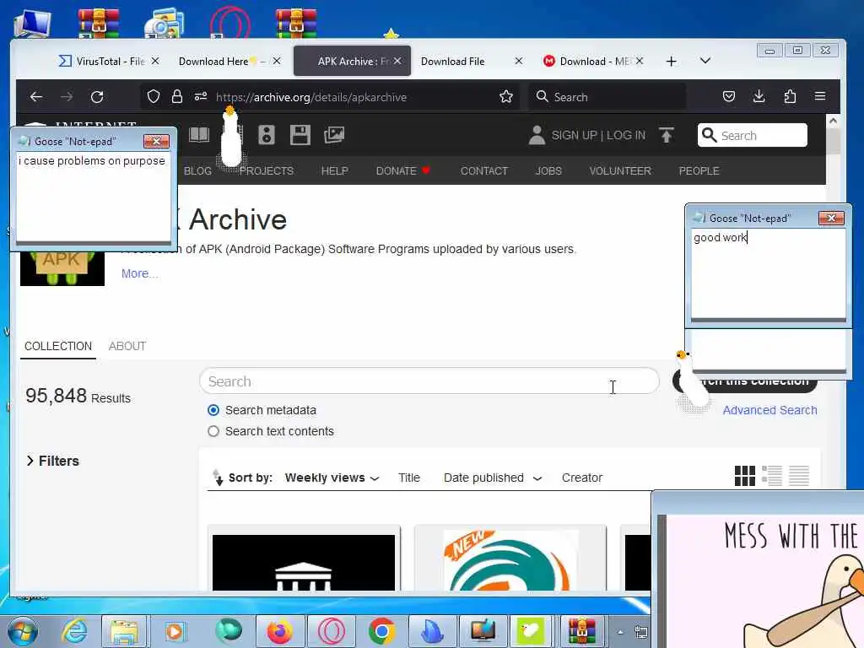Open the tracking protection shield icon

tap(154, 97)
